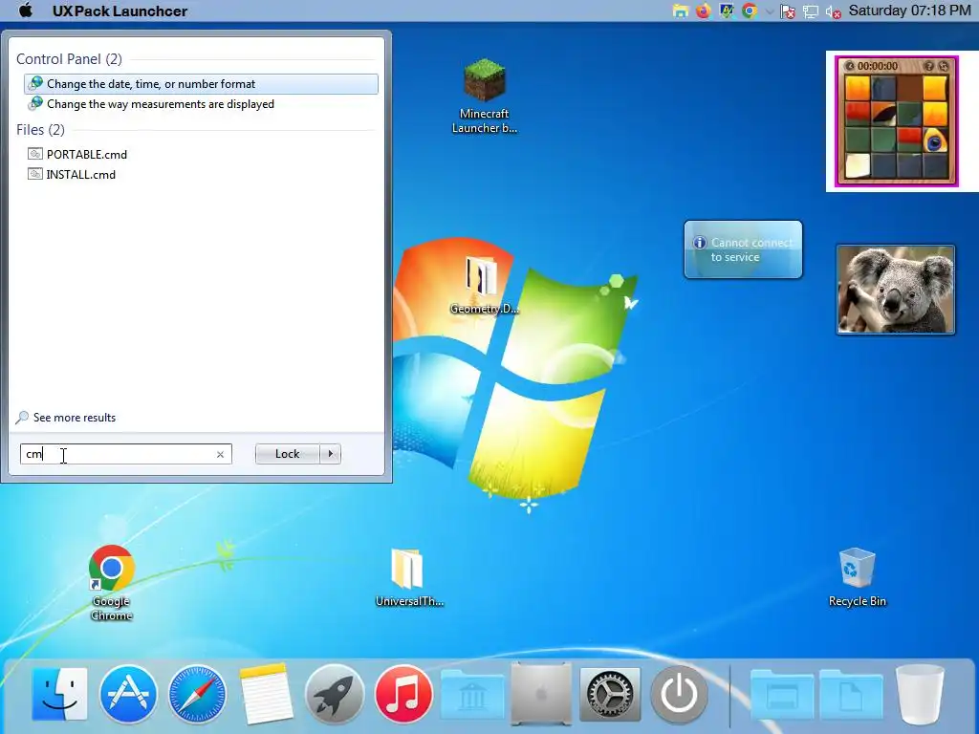Click the white puzzle tile

(x=858, y=166)
